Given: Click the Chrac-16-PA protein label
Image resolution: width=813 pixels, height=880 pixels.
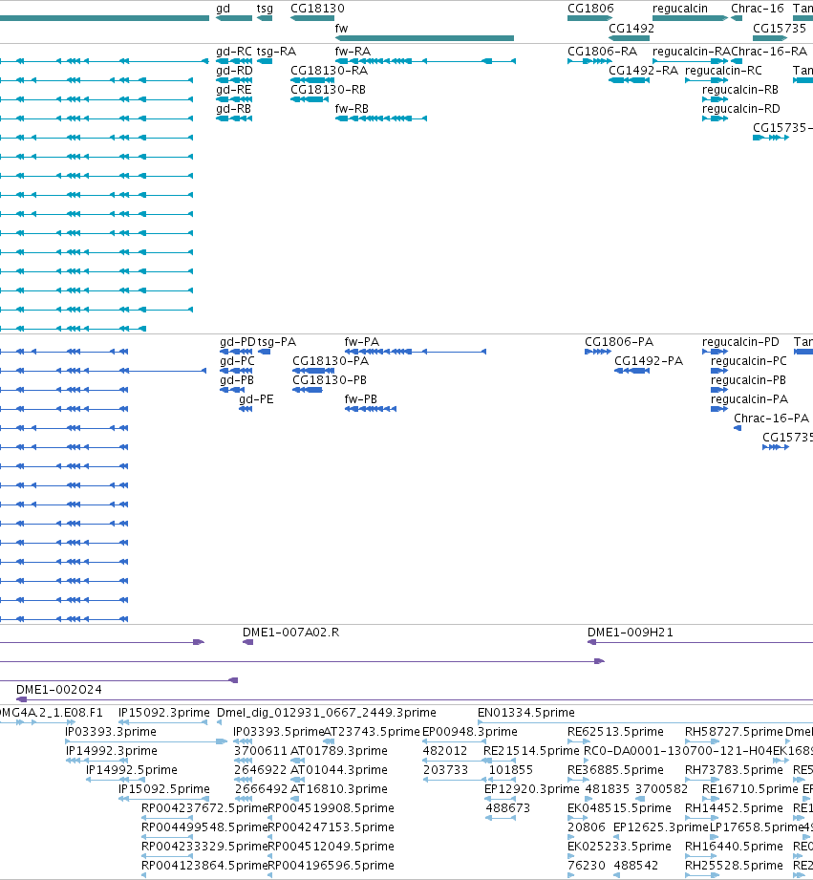Looking at the screenshot, I should (772, 419).
